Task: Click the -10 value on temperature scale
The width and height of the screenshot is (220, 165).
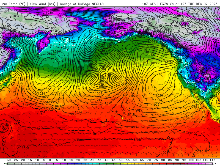Action: click(36, 160)
